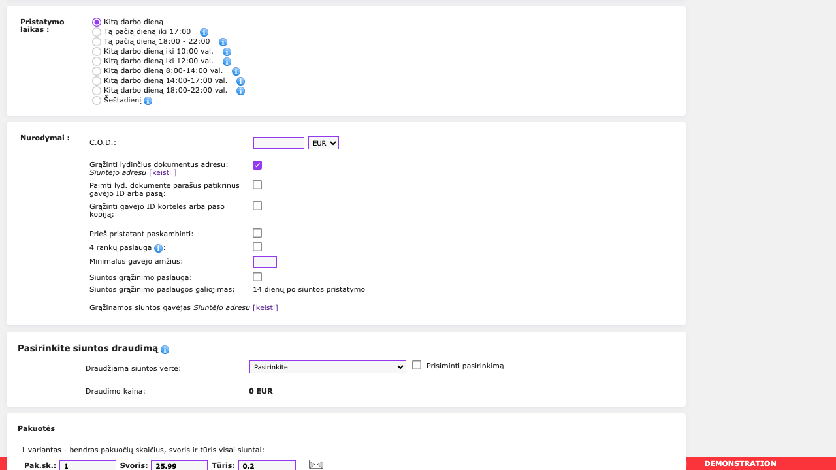The width and height of the screenshot is (836, 470).
Task: Pick Kitą darbo dieną iki 10:00 val.
Action: click(x=97, y=52)
